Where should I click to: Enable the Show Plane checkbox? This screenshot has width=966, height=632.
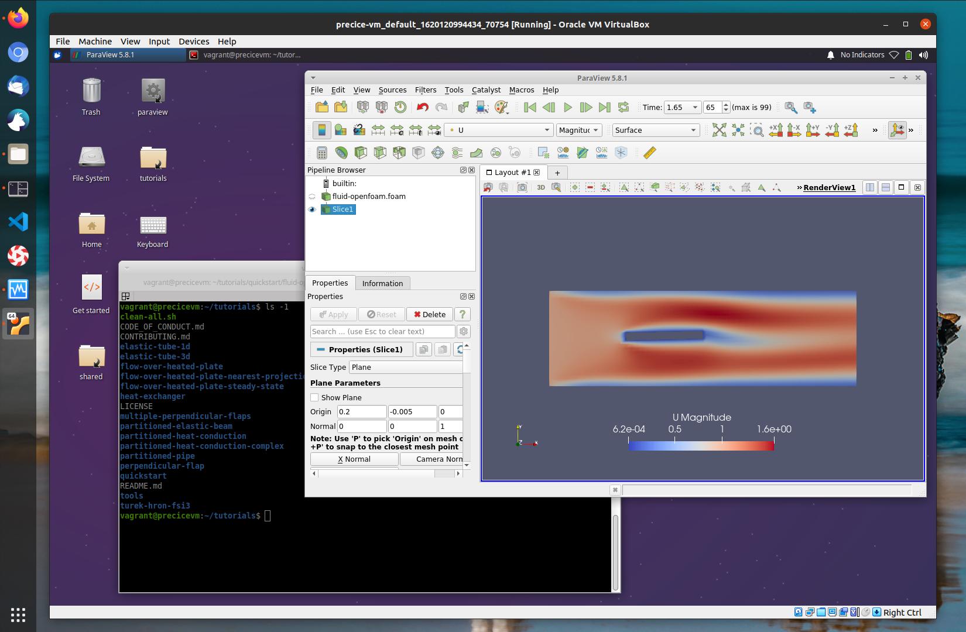click(x=315, y=397)
